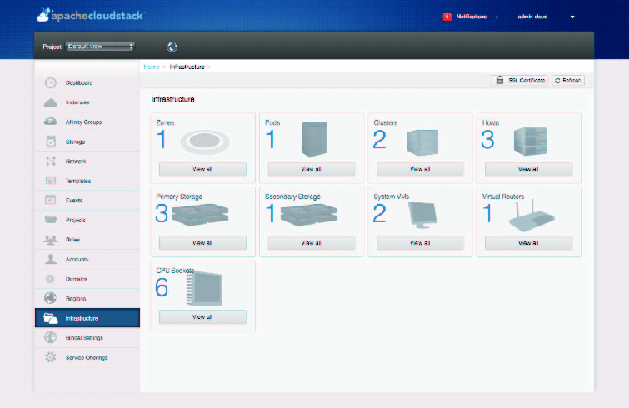Click the Virtual Routers router graphic
629x408 pixels.
coord(532,216)
